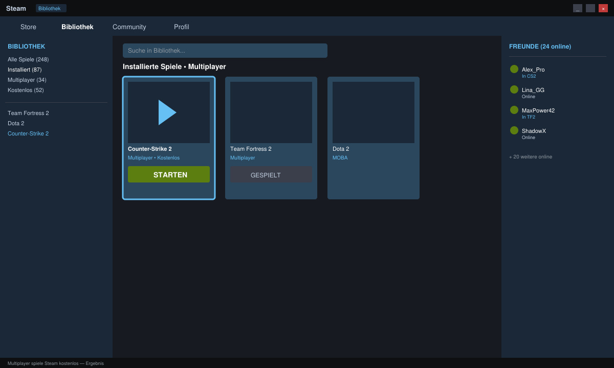Click 'In TF2' status under MaxPower42
Image resolution: width=614 pixels, height=368 pixels.
point(529,117)
